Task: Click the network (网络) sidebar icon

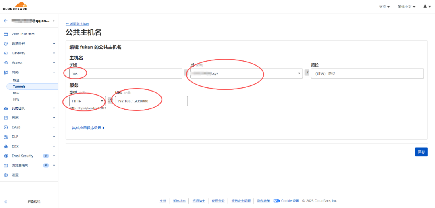Action: (x=6, y=72)
